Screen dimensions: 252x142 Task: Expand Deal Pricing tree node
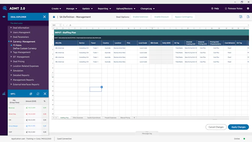click(11, 61)
